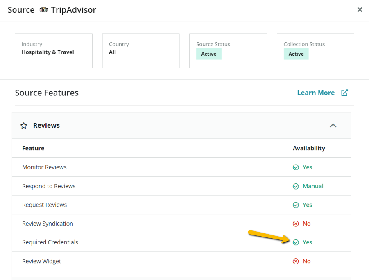Image resolution: width=369 pixels, height=280 pixels.
Task: Click the Review Widget unavailable icon
Action: (296, 262)
